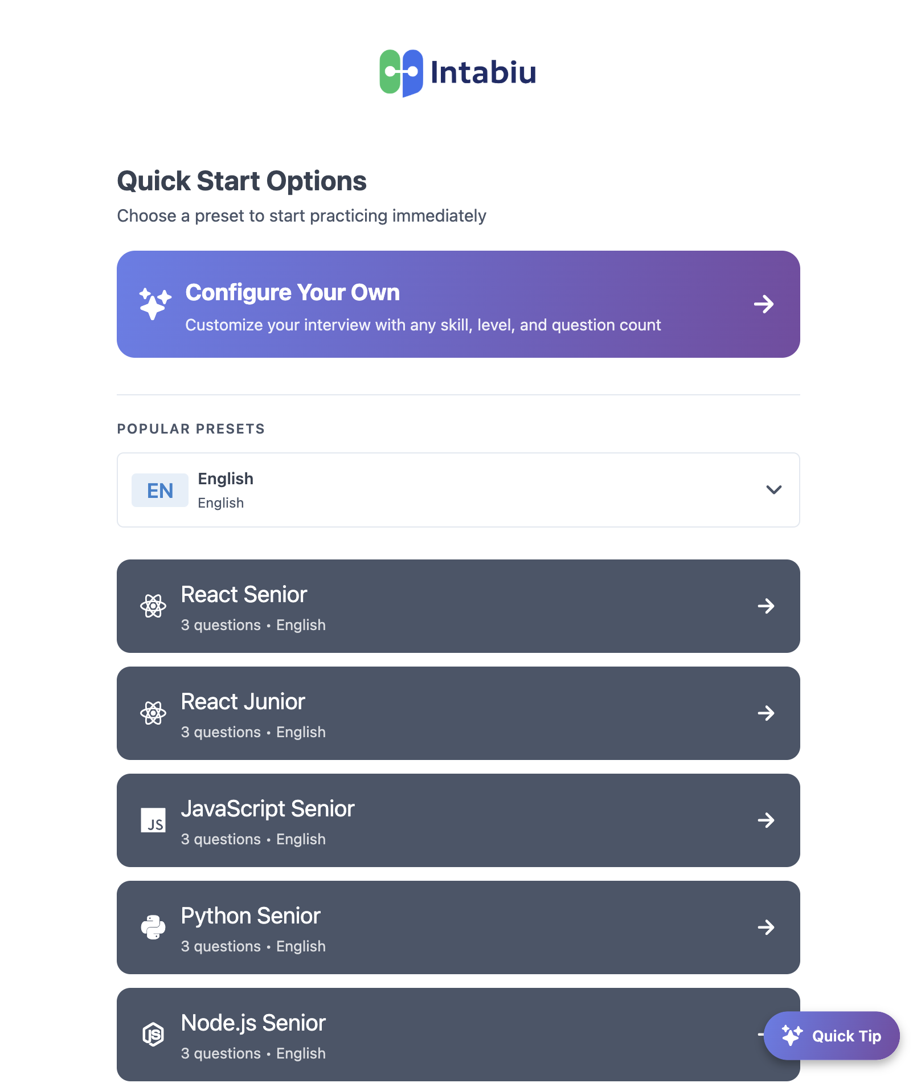The height and width of the screenshot is (1087, 917).
Task: Click the arrow icon on the React Senior card
Action: coord(766,606)
